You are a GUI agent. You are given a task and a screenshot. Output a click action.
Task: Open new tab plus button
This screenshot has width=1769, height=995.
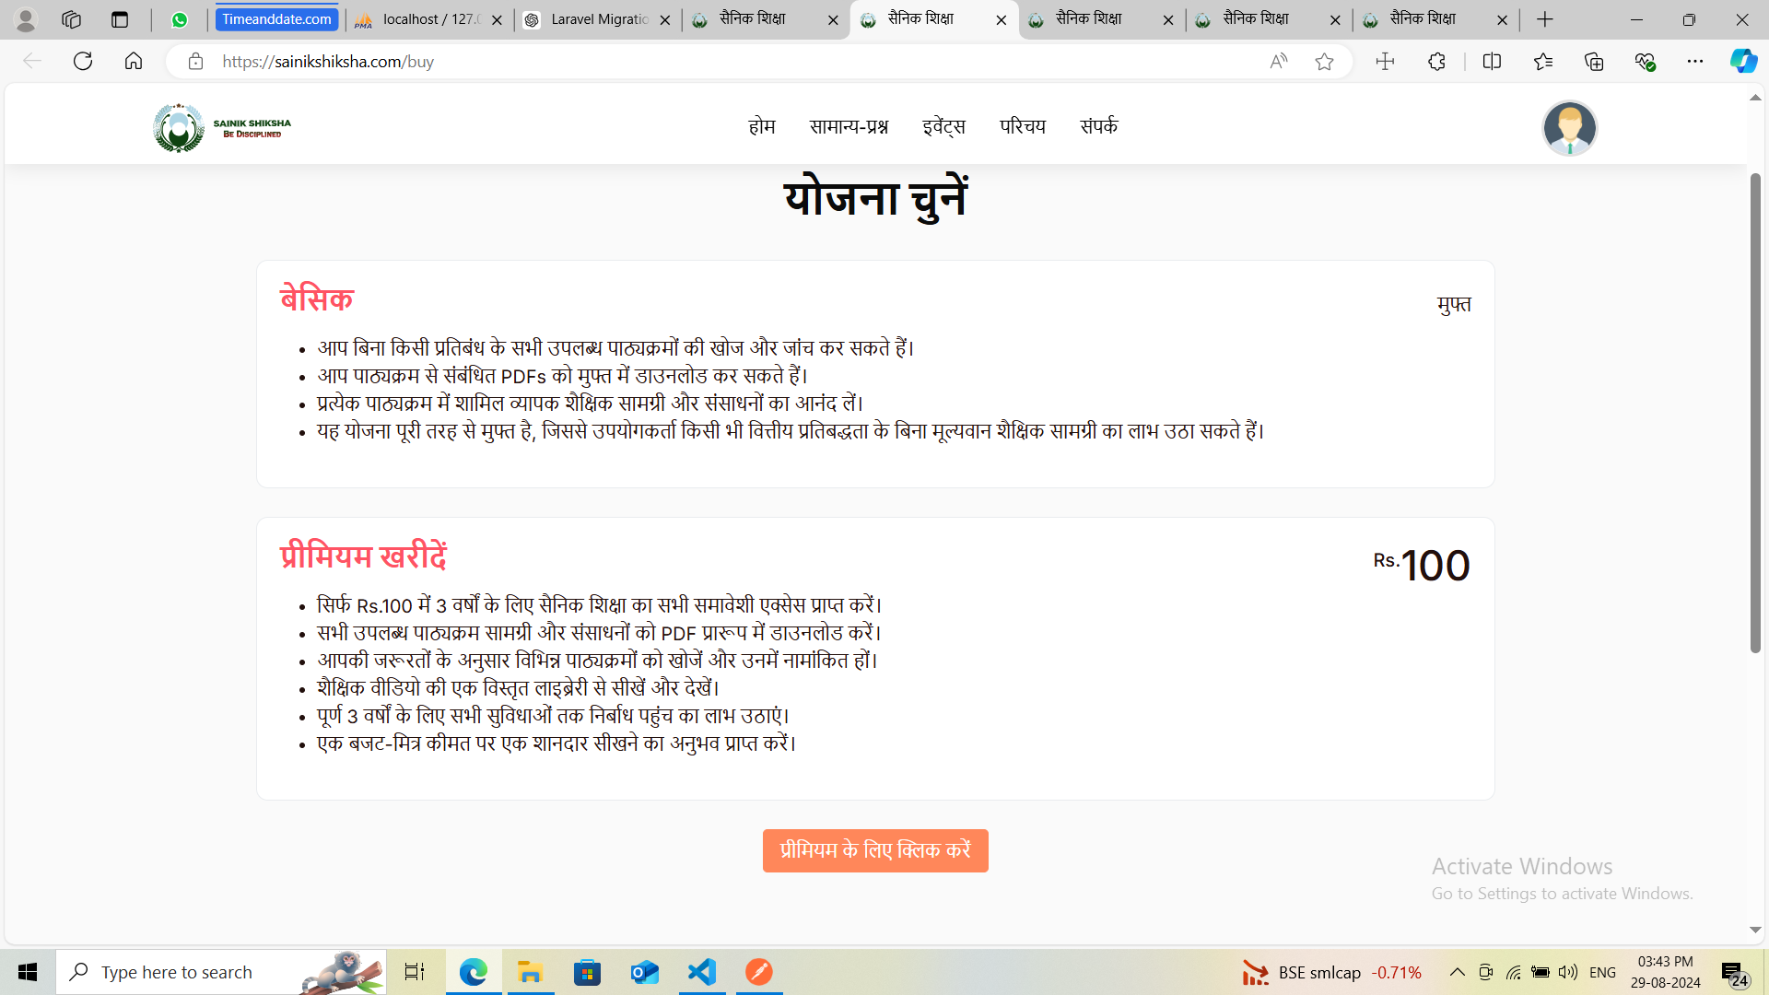click(x=1545, y=19)
